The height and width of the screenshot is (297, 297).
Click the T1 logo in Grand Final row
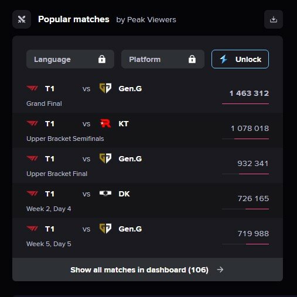pyautogui.click(x=32, y=88)
